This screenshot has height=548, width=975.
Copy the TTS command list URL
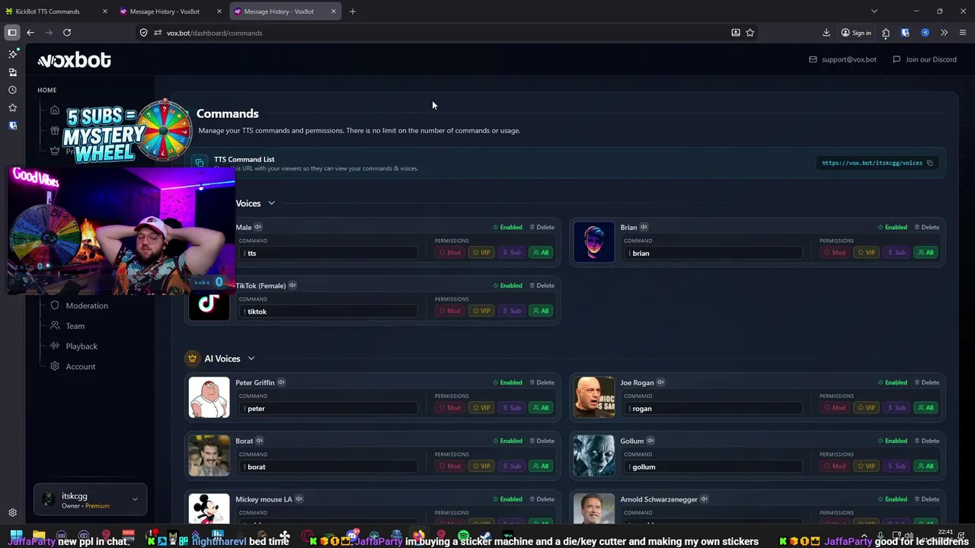[929, 163]
